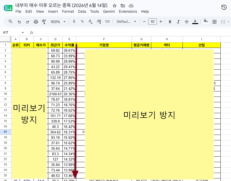Select header cell 수익률
231x181 pixels.
(69, 45)
